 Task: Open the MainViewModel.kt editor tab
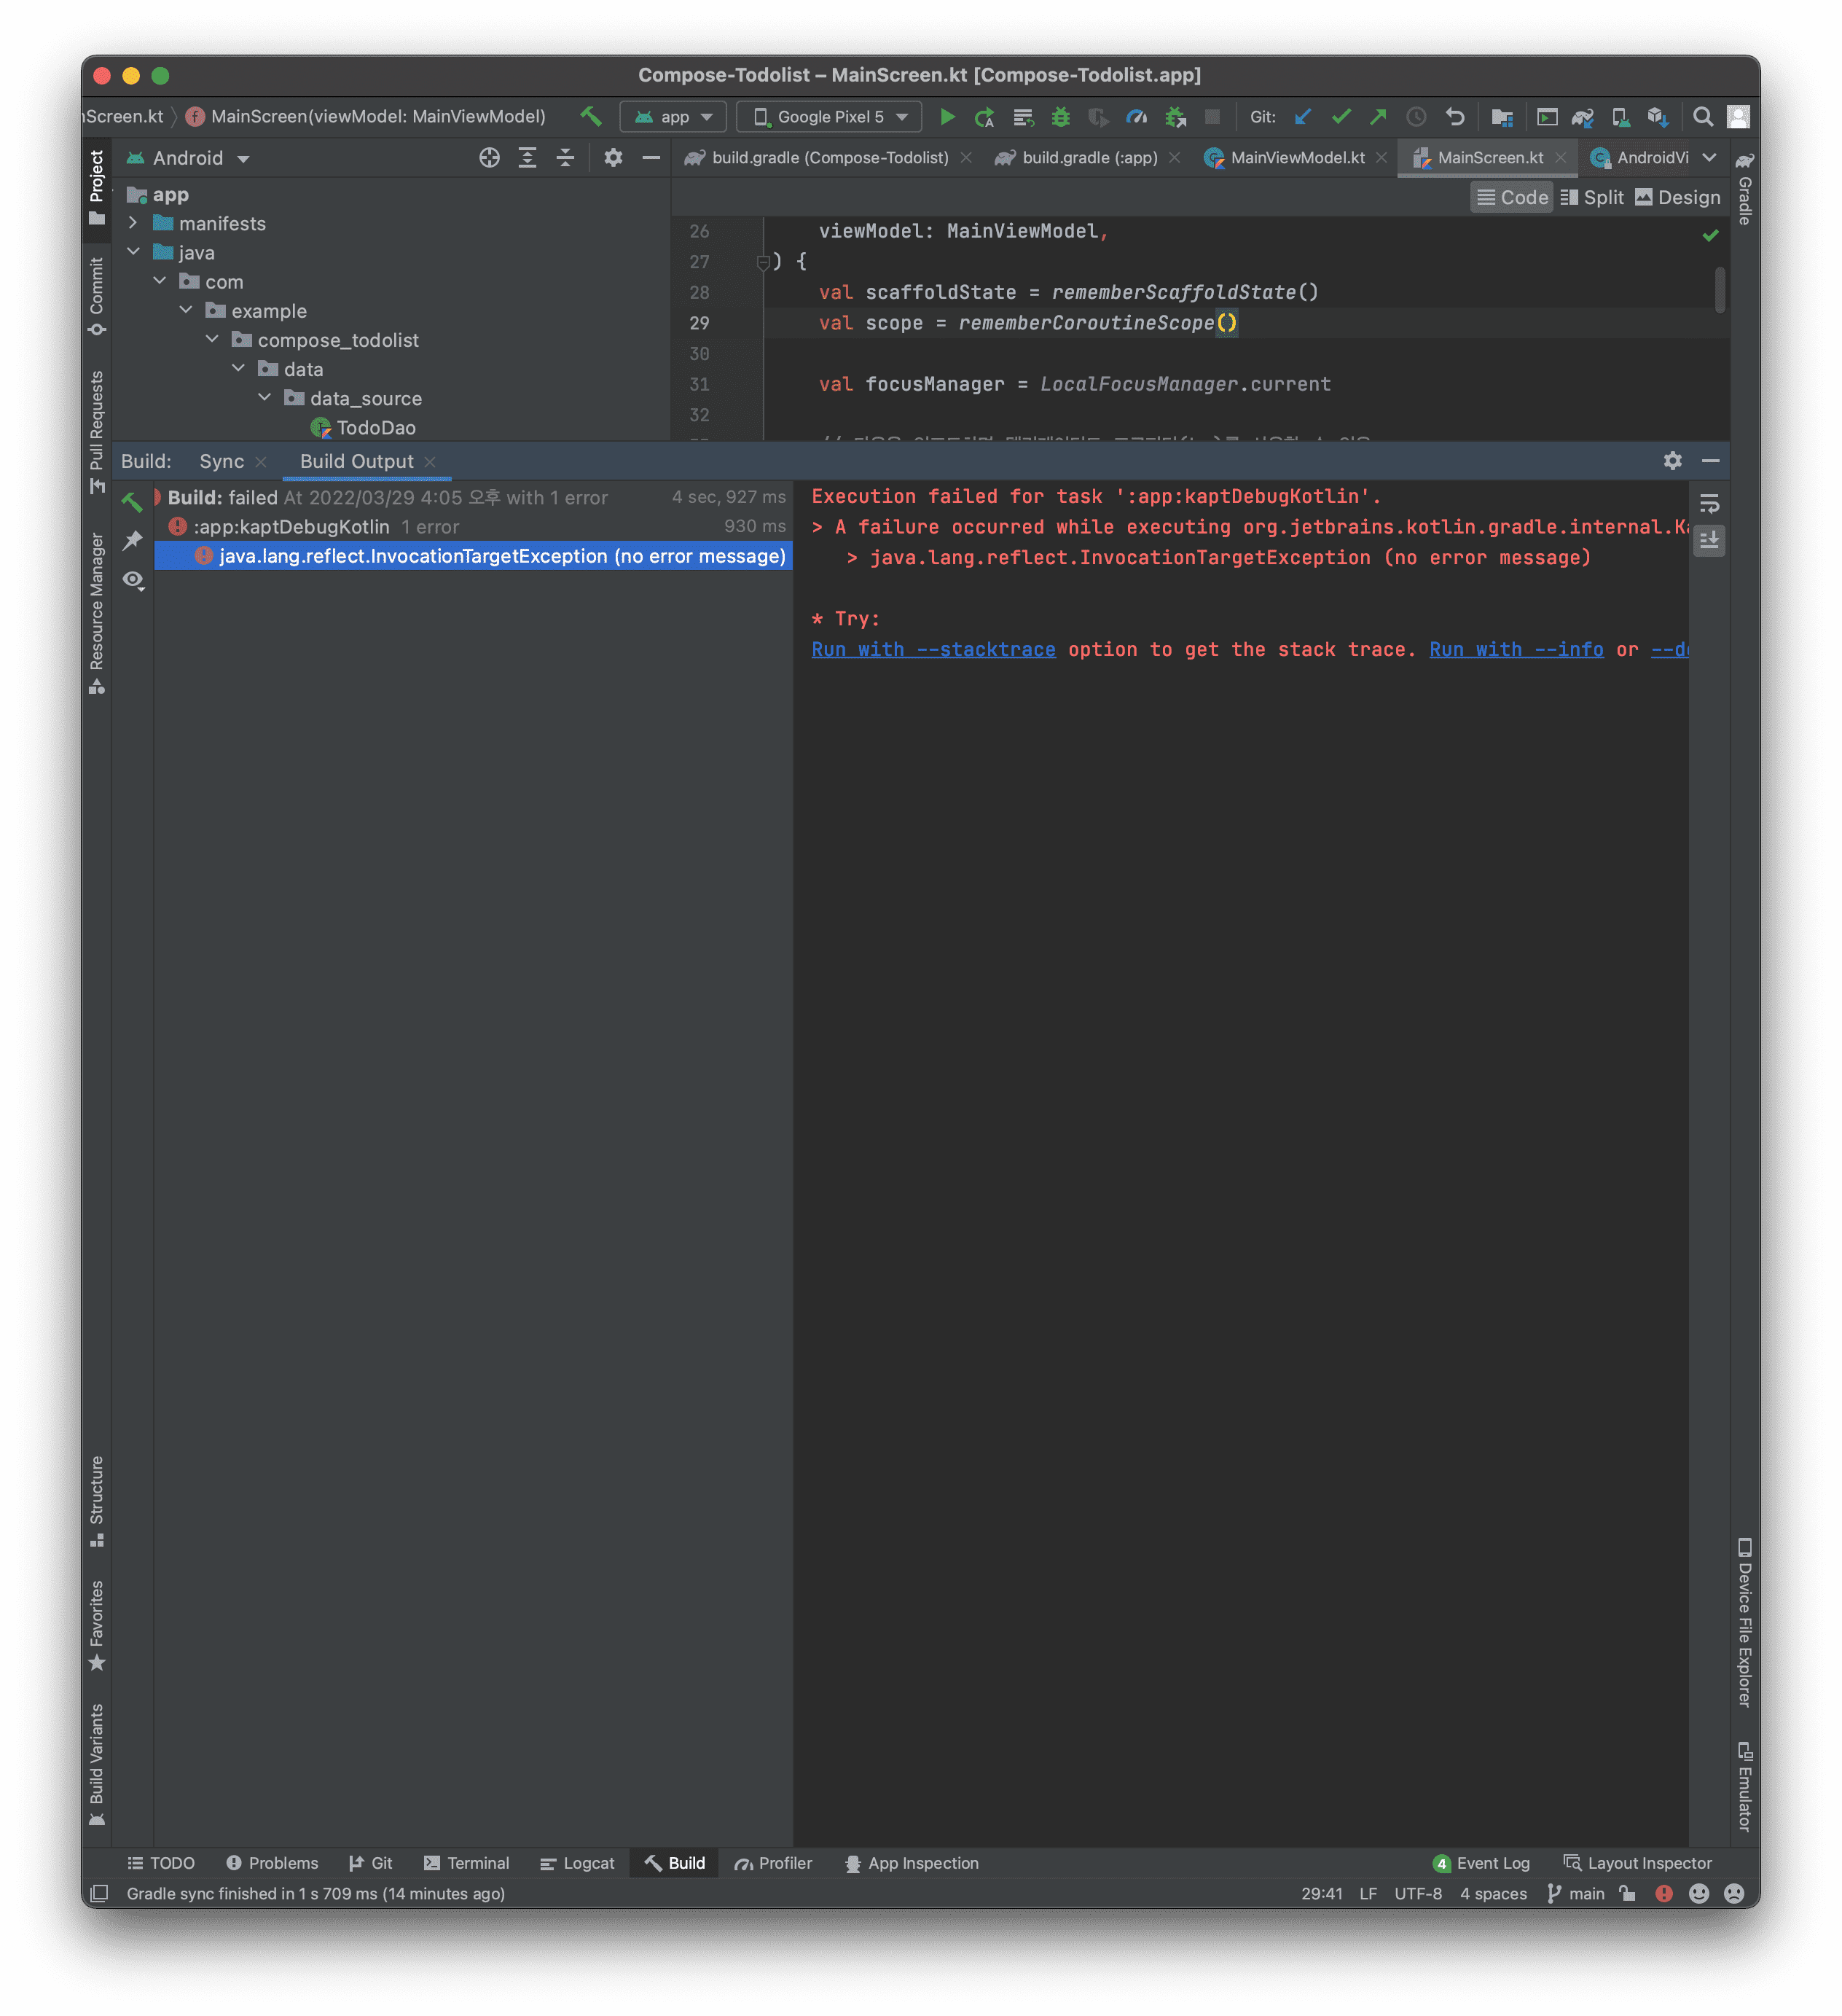click(x=1296, y=158)
